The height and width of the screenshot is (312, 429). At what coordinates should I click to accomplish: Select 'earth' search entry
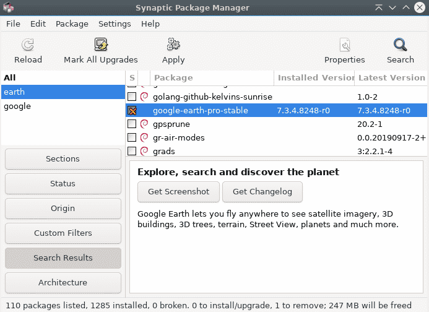63,92
